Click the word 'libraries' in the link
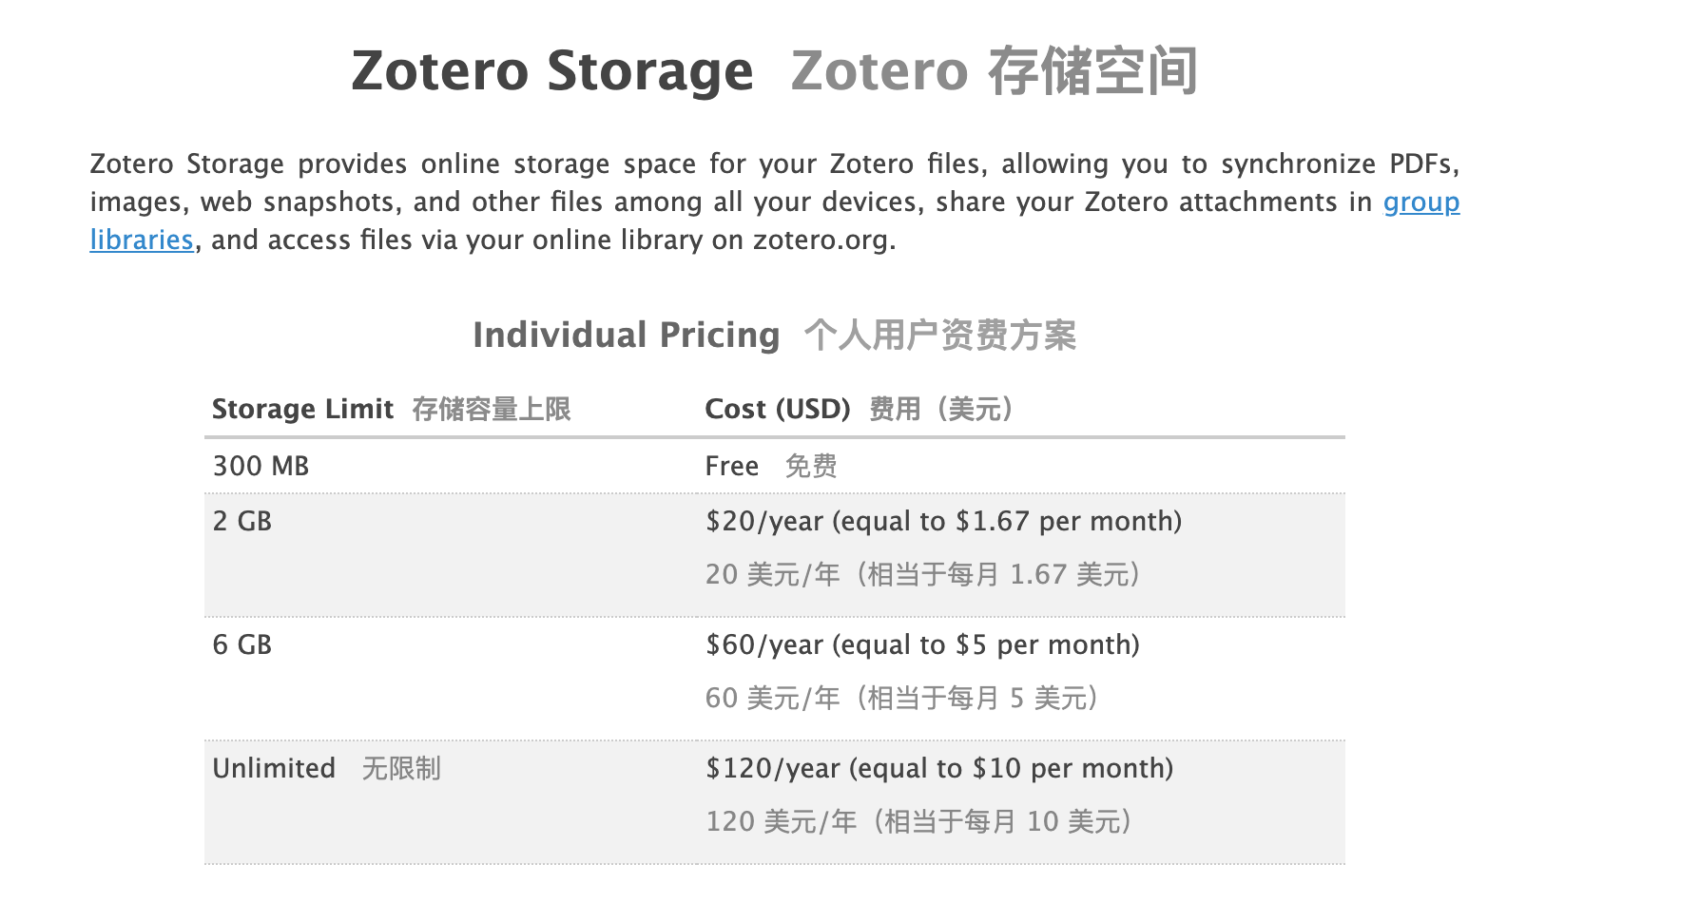 click(142, 240)
